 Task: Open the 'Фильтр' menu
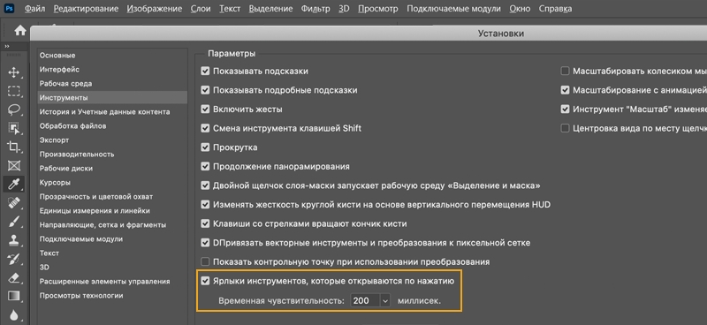315,9
